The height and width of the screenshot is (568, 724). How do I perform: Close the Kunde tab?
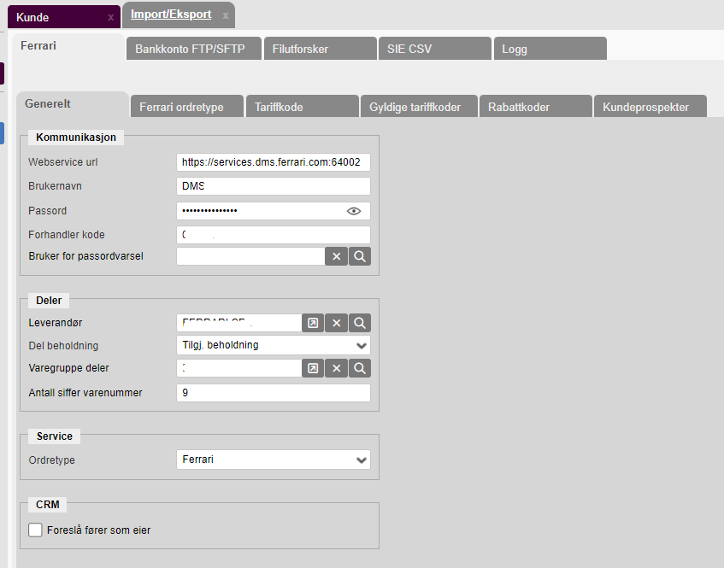pos(111,18)
